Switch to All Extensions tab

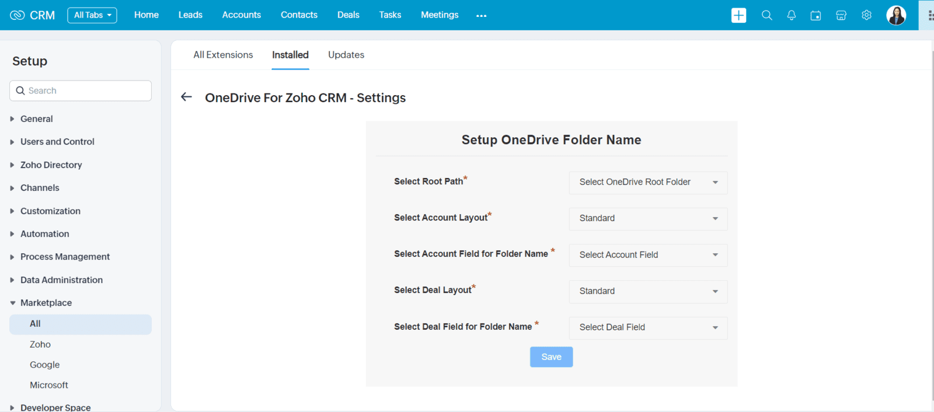[223, 55]
